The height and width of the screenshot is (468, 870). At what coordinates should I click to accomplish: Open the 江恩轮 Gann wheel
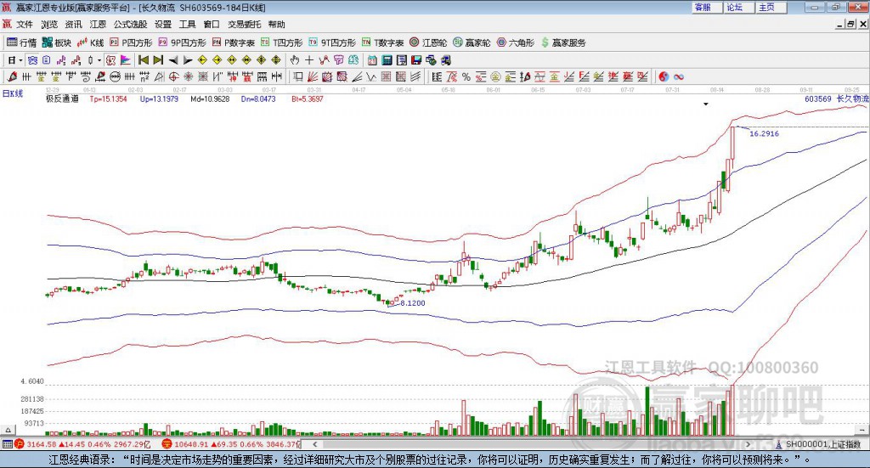(428, 42)
